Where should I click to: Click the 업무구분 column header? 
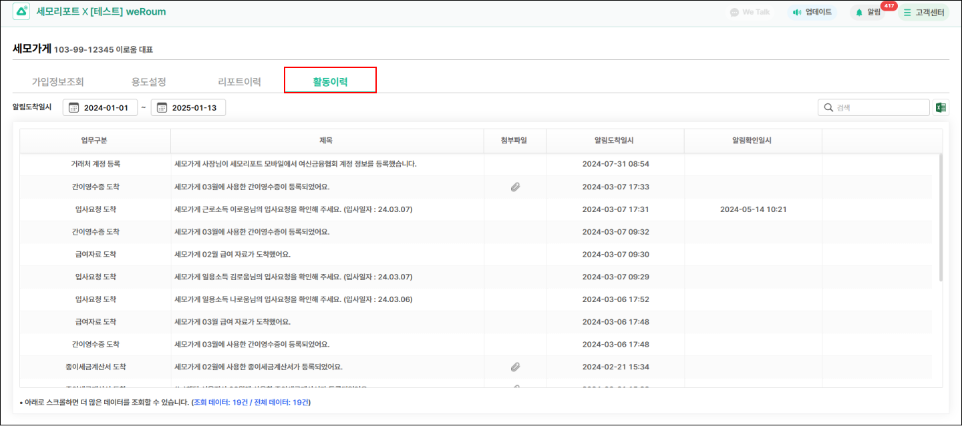pos(94,141)
